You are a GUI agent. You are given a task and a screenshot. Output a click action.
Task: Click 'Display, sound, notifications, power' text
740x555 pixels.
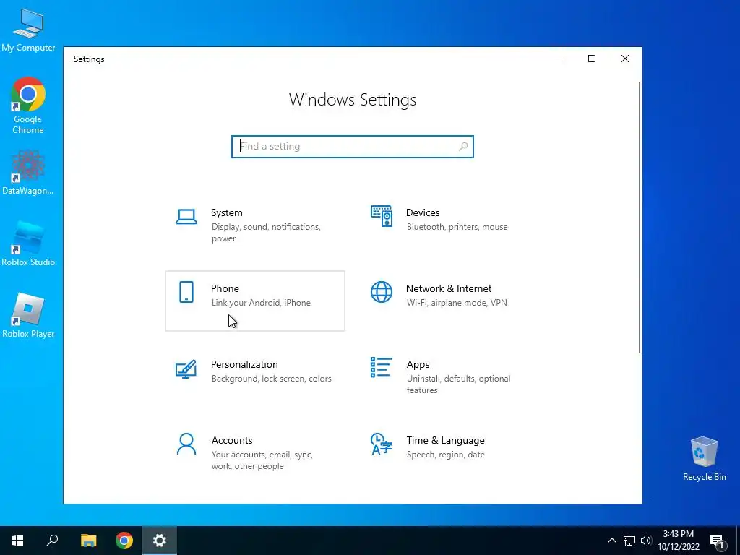click(x=266, y=233)
